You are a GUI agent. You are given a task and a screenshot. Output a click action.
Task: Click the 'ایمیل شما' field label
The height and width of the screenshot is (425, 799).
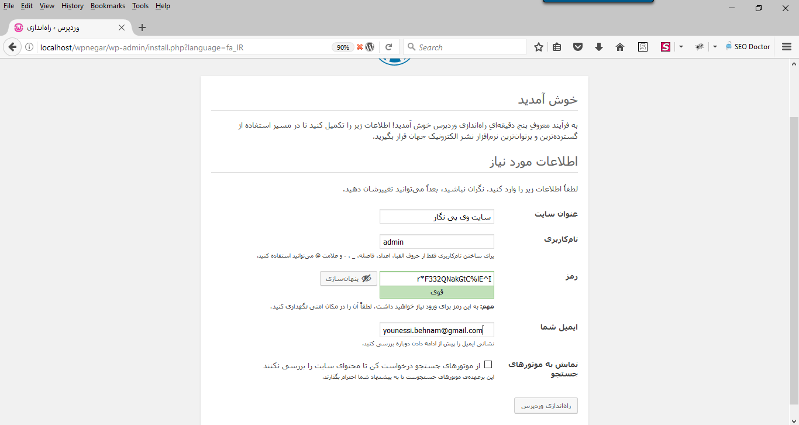pyautogui.click(x=559, y=327)
